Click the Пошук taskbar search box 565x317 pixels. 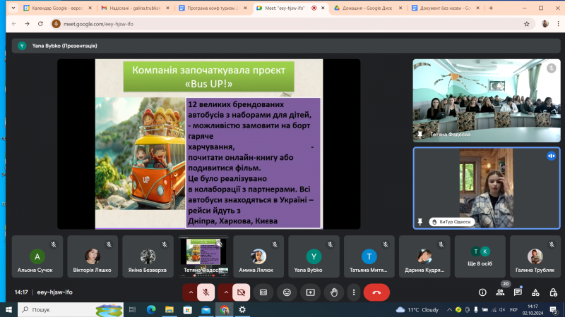pos(71,309)
